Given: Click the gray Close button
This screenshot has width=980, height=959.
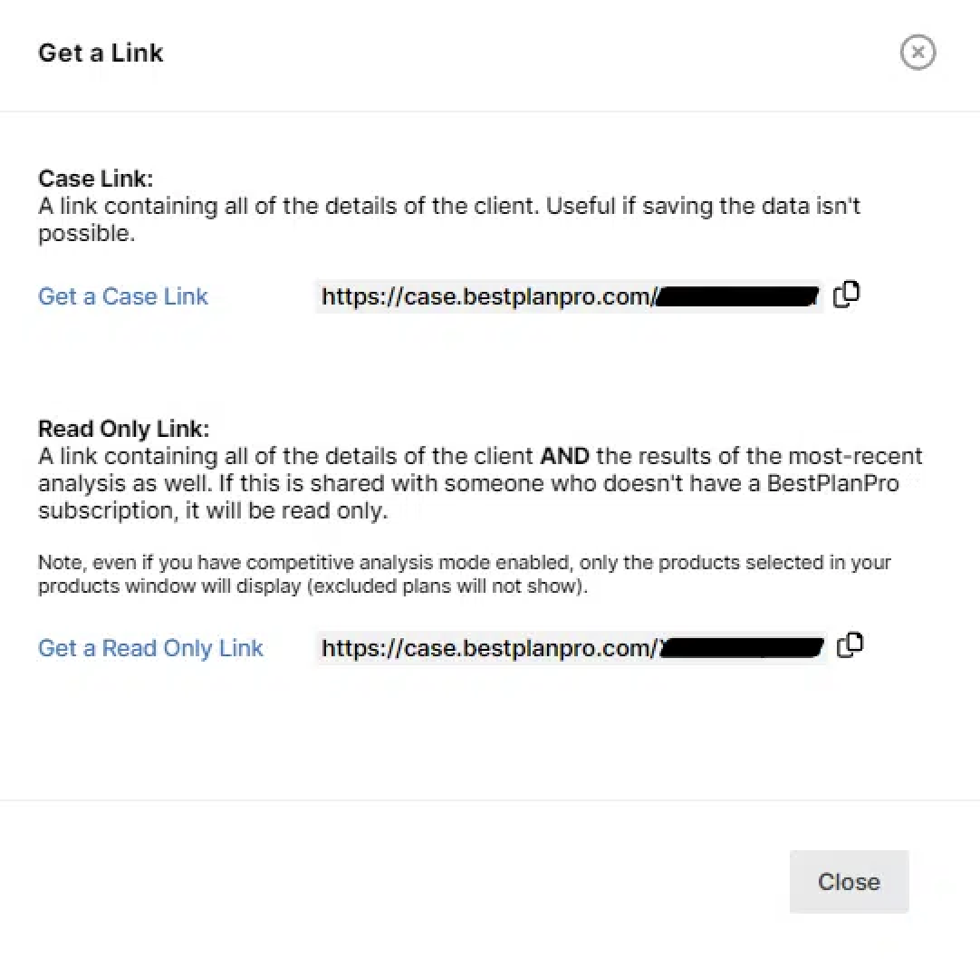Looking at the screenshot, I should click(x=849, y=881).
